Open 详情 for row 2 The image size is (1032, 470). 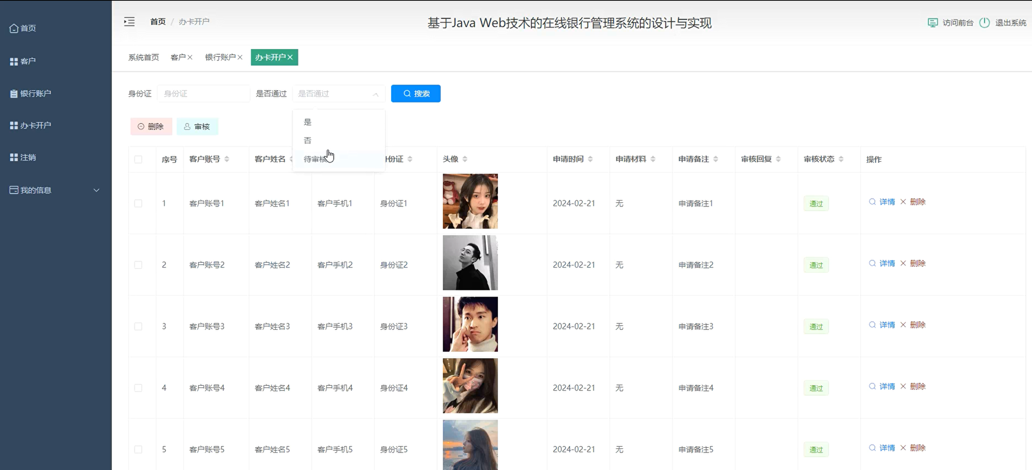coord(882,263)
